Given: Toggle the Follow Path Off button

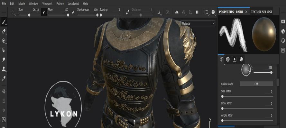Looking at the screenshot, I should 256,84.
